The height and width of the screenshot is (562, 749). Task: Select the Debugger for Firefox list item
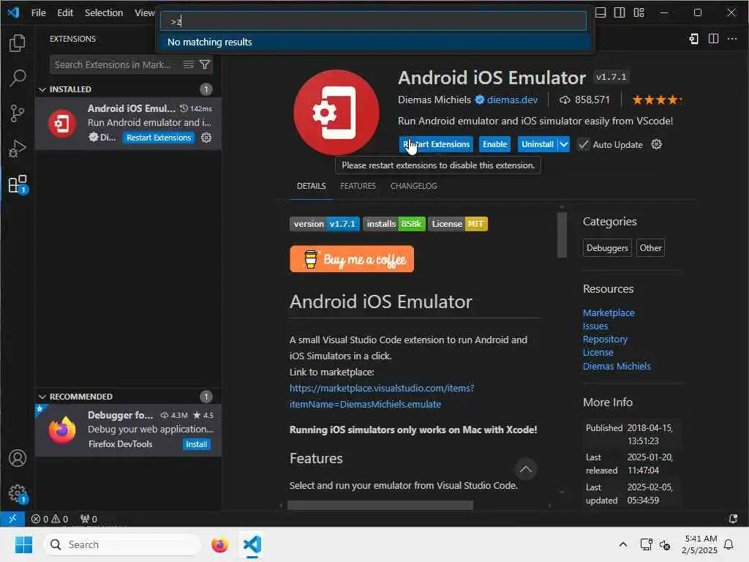click(x=128, y=430)
